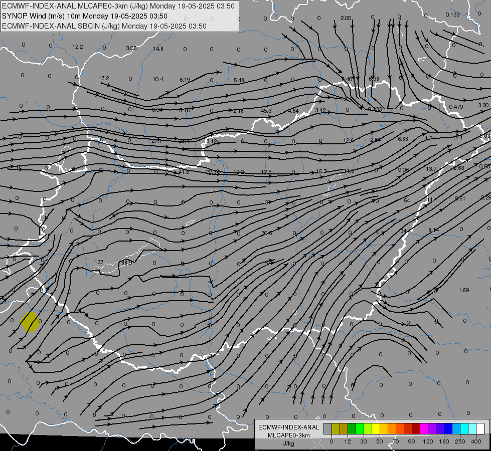Screen dimensions: 491x451
Task: Click the SYNOP Wind 10m title line
Action: coord(85,16)
